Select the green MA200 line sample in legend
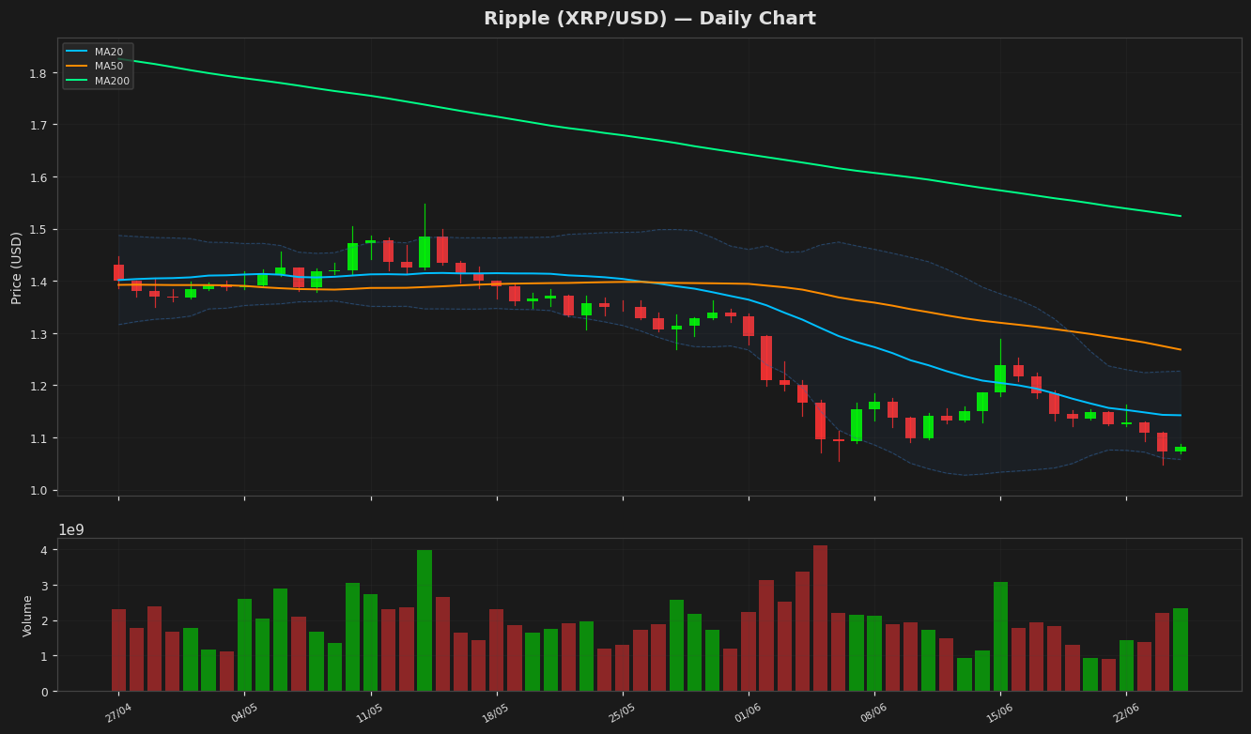Image resolution: width=1251 pixels, height=734 pixels. pyautogui.click(x=78, y=81)
